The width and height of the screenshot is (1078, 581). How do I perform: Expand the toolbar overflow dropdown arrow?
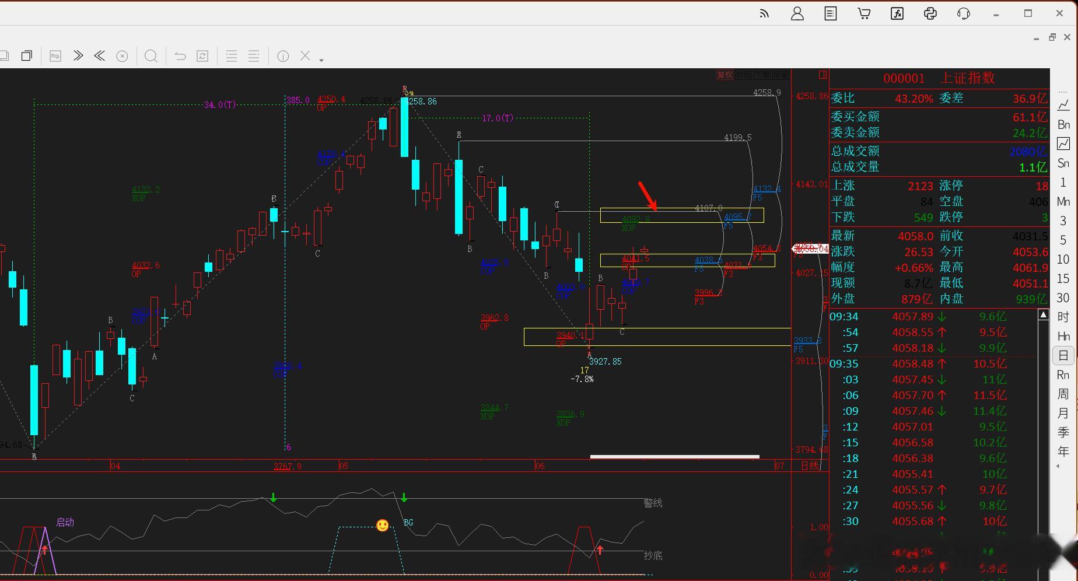coord(321,60)
